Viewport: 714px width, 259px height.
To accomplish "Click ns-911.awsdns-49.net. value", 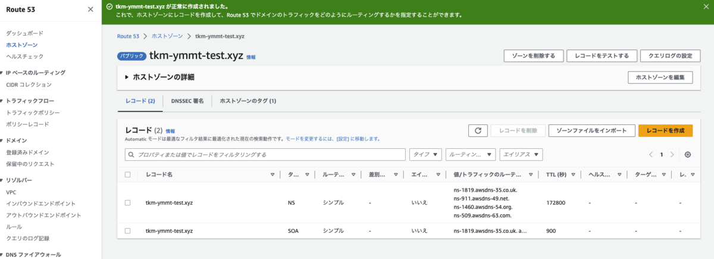I will point(481,198).
